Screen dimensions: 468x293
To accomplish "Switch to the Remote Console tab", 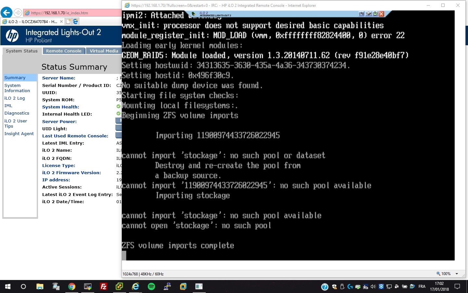I will 64,51.
